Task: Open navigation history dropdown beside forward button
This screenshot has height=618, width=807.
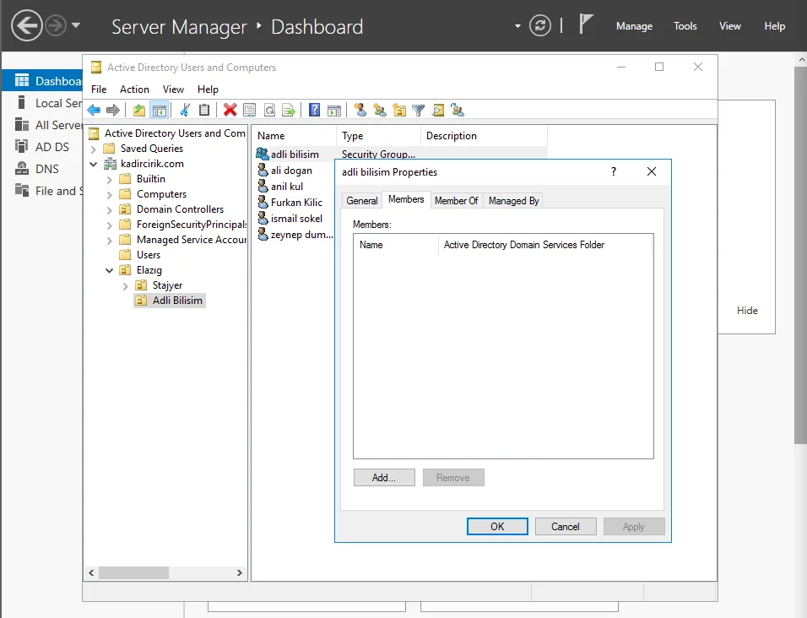Action: click(x=76, y=24)
